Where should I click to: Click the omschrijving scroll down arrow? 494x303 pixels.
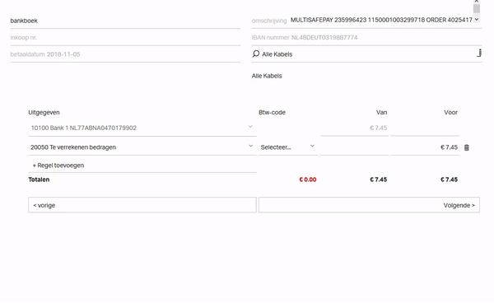[x=477, y=20]
